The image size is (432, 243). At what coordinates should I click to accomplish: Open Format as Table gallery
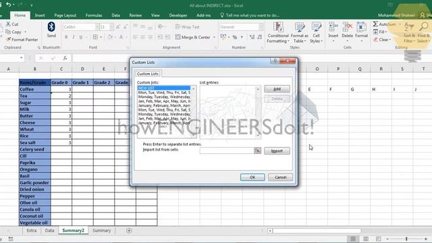tap(300, 32)
